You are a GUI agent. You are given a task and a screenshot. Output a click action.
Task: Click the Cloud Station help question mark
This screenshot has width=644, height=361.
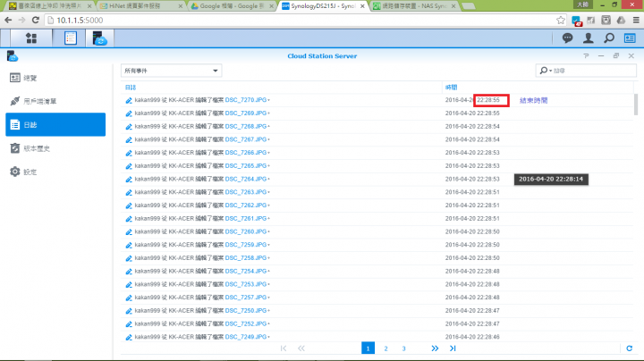tap(586, 55)
